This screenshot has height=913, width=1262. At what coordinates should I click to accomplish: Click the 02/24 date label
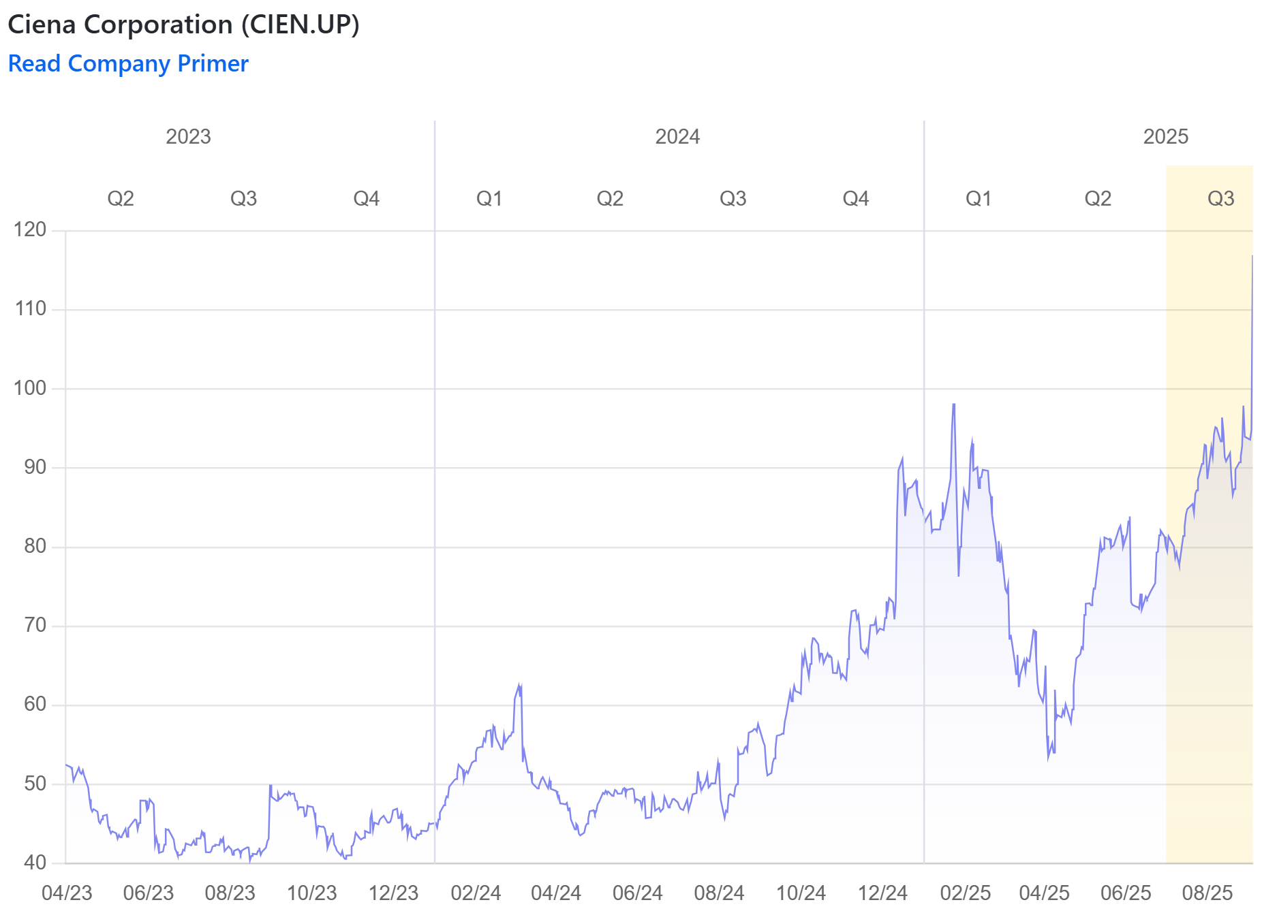coord(476,893)
